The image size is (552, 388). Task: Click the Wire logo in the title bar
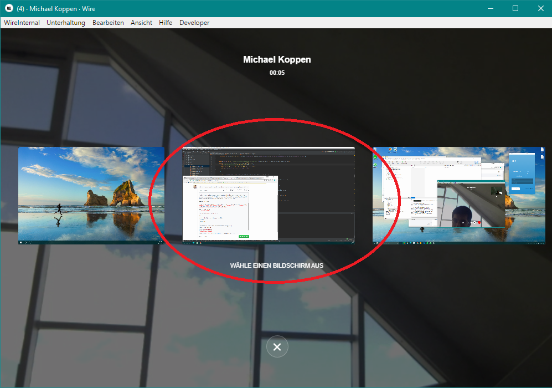(x=9, y=8)
